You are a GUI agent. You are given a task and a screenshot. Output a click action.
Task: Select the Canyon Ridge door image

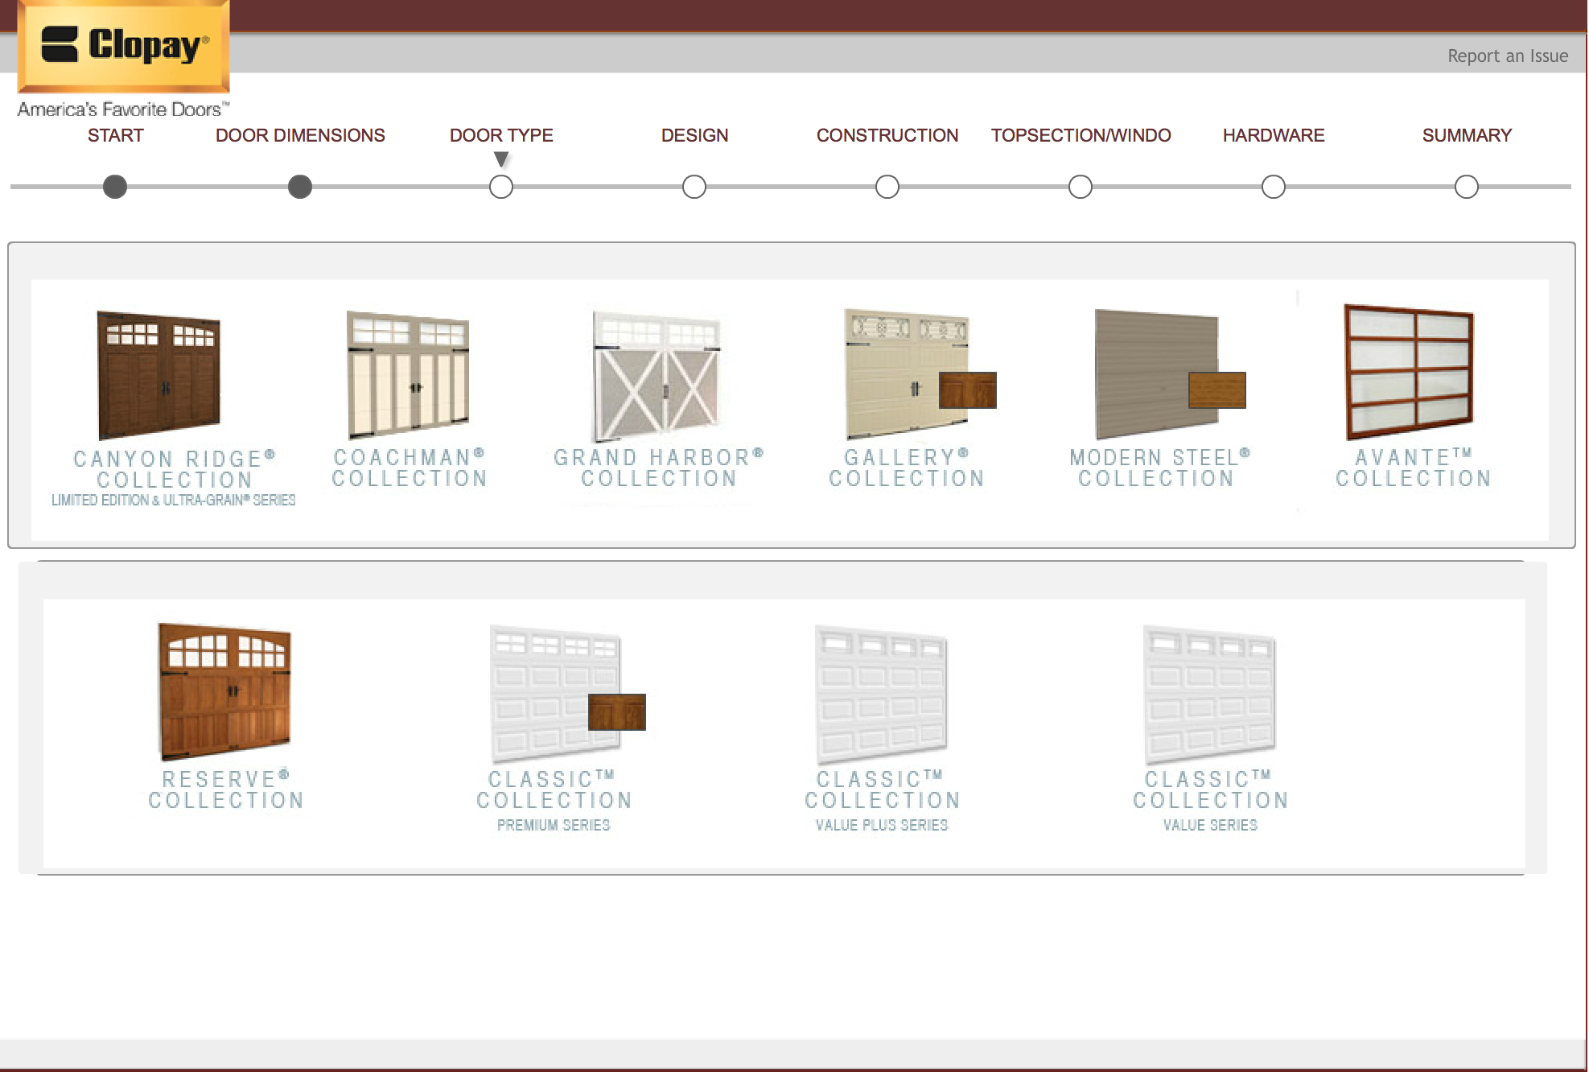(158, 374)
